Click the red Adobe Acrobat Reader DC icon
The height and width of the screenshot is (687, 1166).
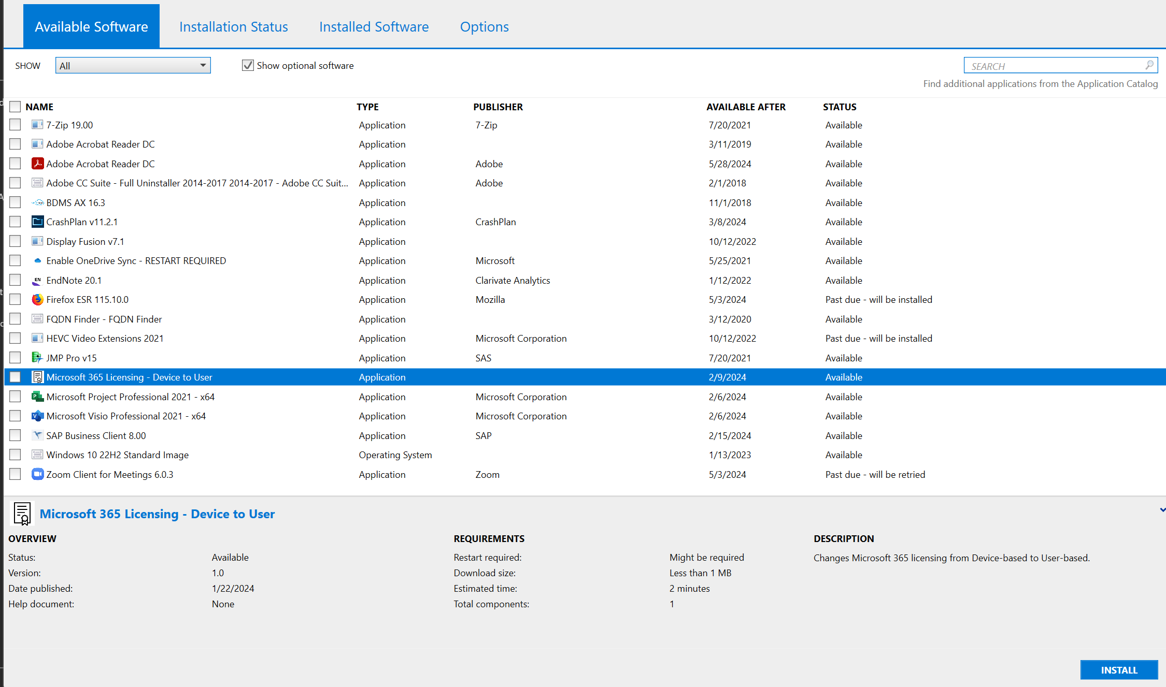37,164
